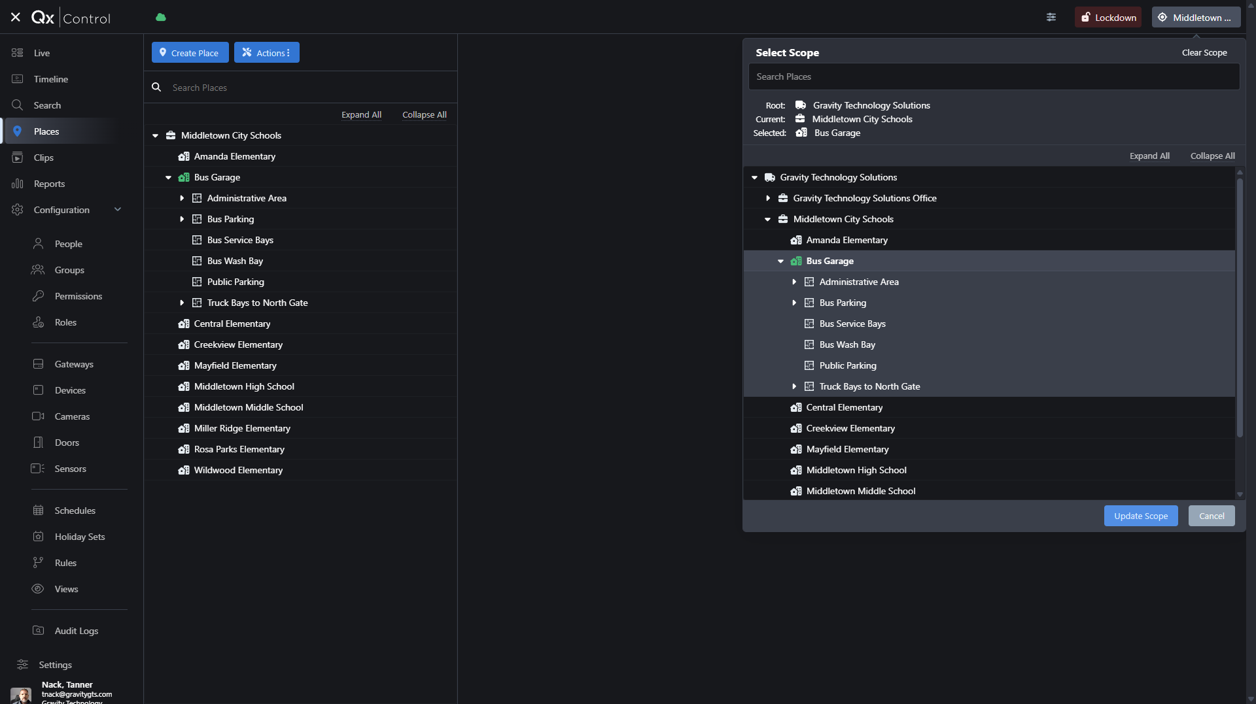Screen dimensions: 1256x704
Task: Collapse Bus Garage in the Select Scope tree
Action: pos(780,261)
